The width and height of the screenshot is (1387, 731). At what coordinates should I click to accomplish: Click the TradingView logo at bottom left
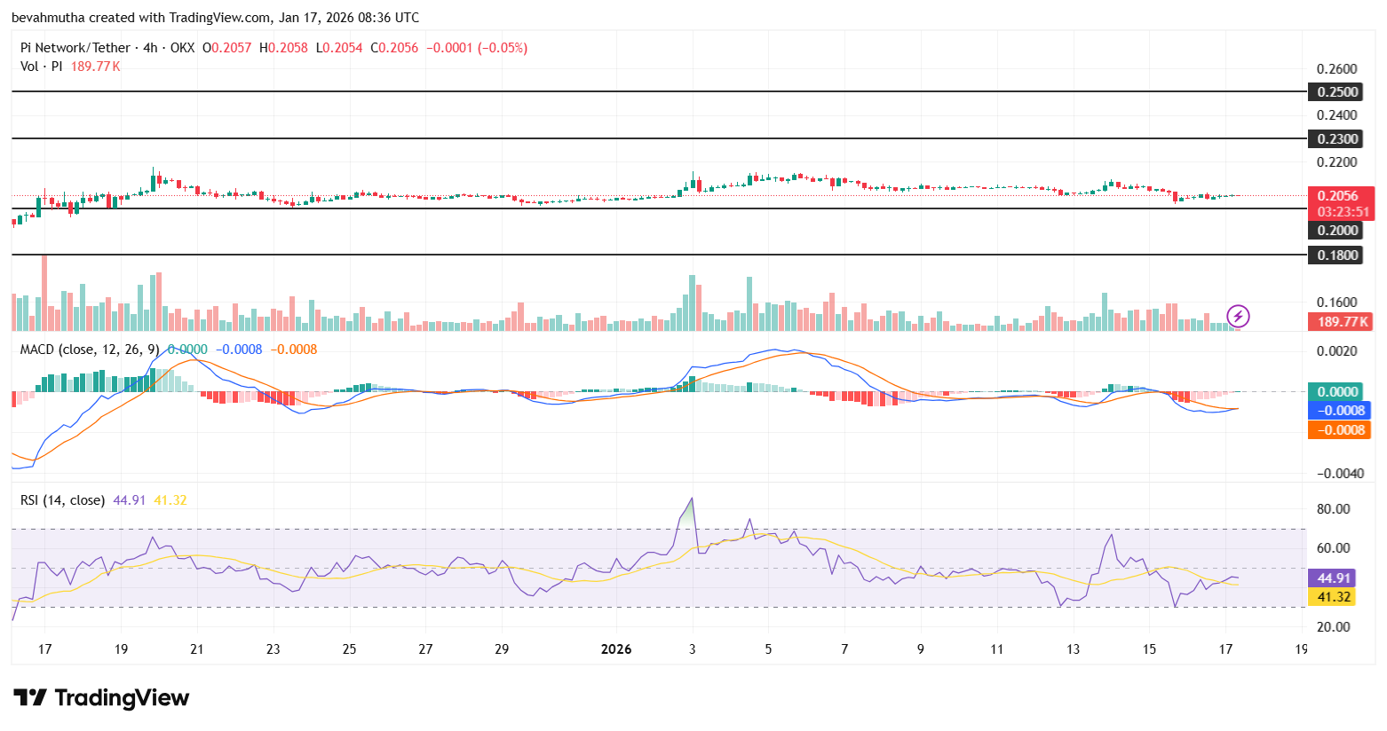pyautogui.click(x=101, y=698)
